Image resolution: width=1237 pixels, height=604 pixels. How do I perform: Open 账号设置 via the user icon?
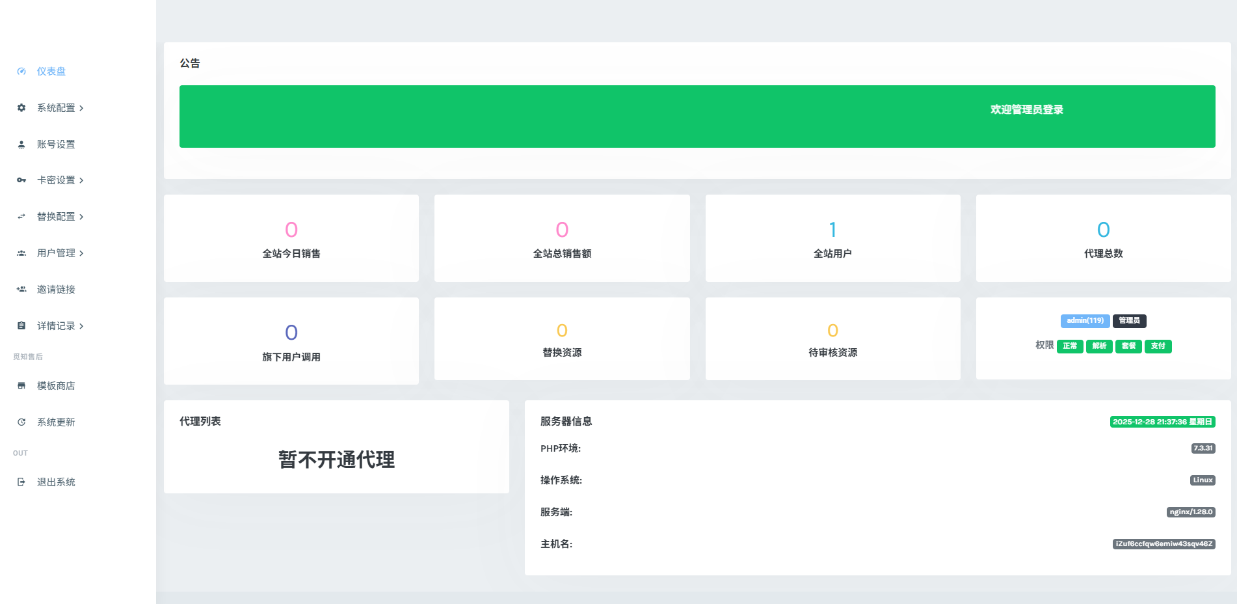point(21,144)
